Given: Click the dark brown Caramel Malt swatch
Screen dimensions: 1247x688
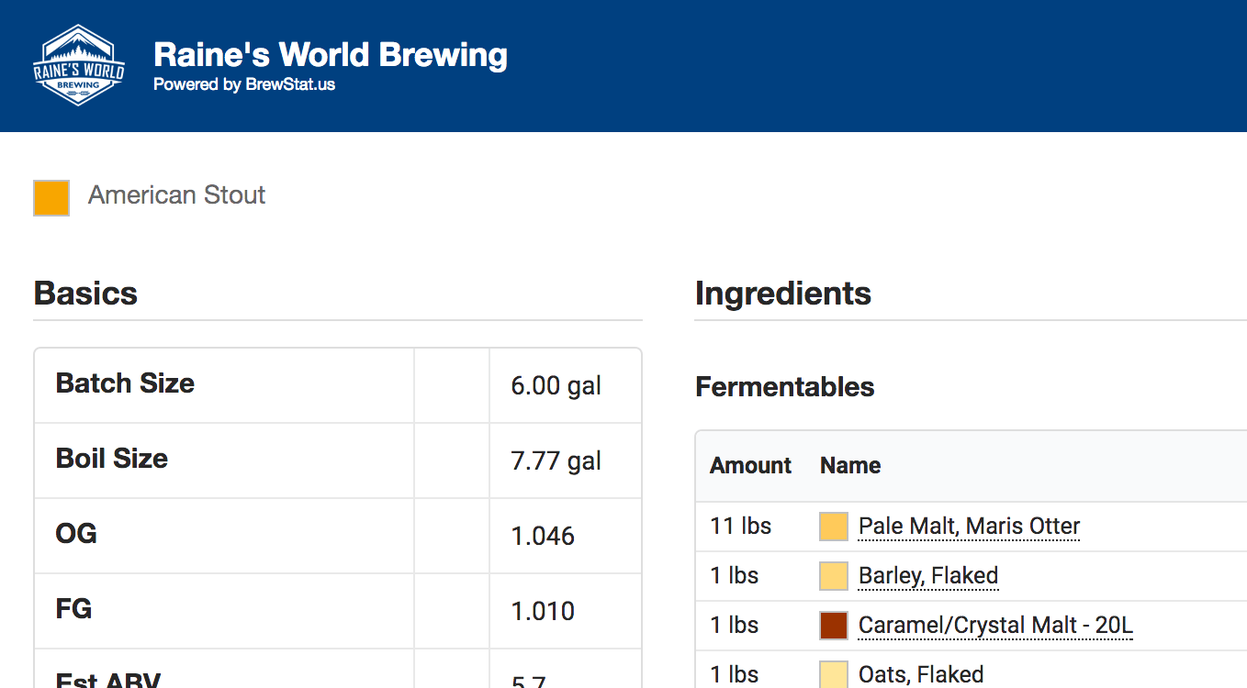Looking at the screenshot, I should (834, 626).
